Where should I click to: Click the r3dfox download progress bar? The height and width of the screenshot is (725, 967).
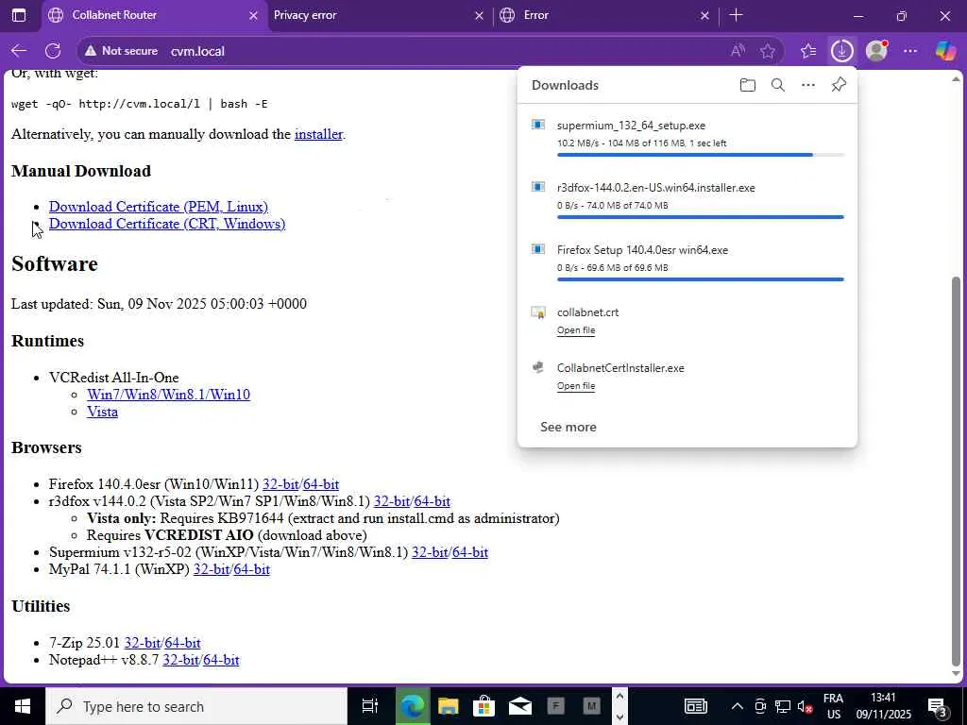point(701,217)
